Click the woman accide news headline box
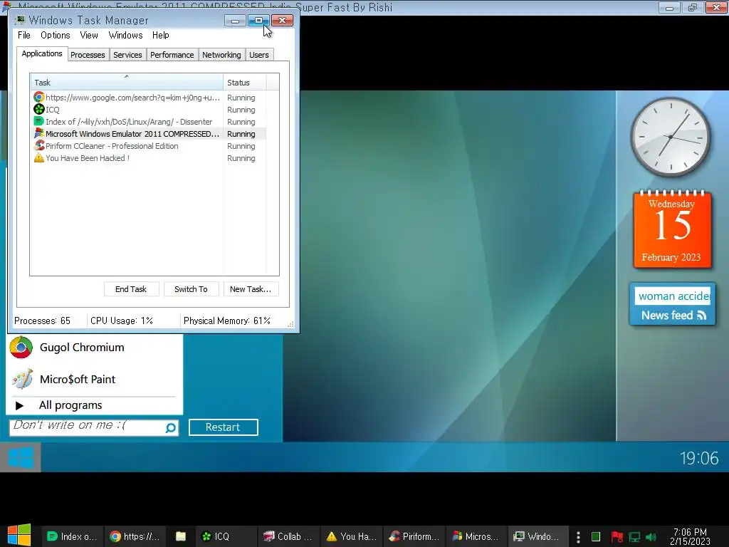The width and height of the screenshot is (729, 547). [x=673, y=296]
